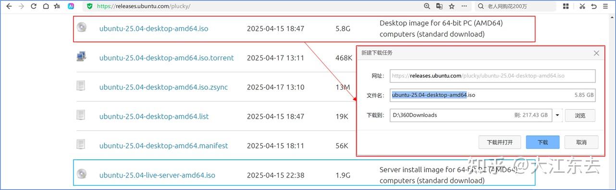The width and height of the screenshot is (616, 190).
Task: Click the desktop-amd64.list file icon
Action: [x=81, y=115]
